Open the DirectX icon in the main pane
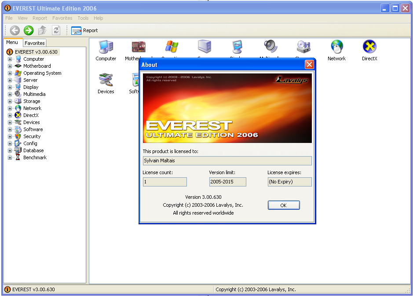413x296 pixels. [x=369, y=48]
